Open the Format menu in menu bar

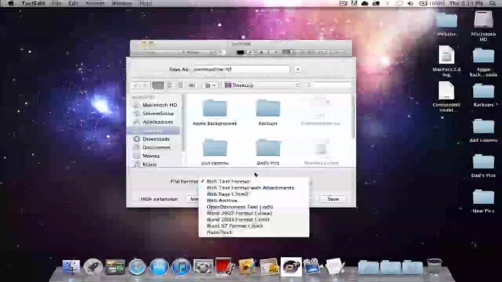[x=95, y=3]
